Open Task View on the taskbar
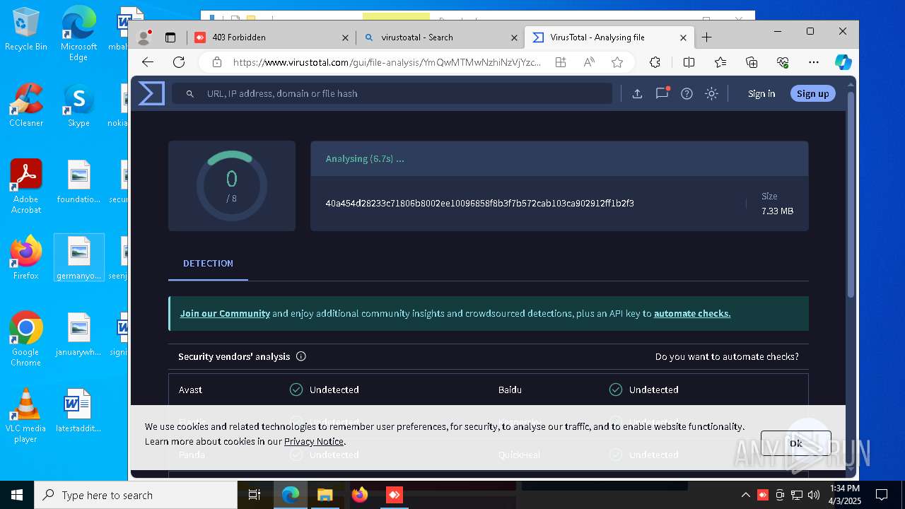 pyautogui.click(x=255, y=495)
